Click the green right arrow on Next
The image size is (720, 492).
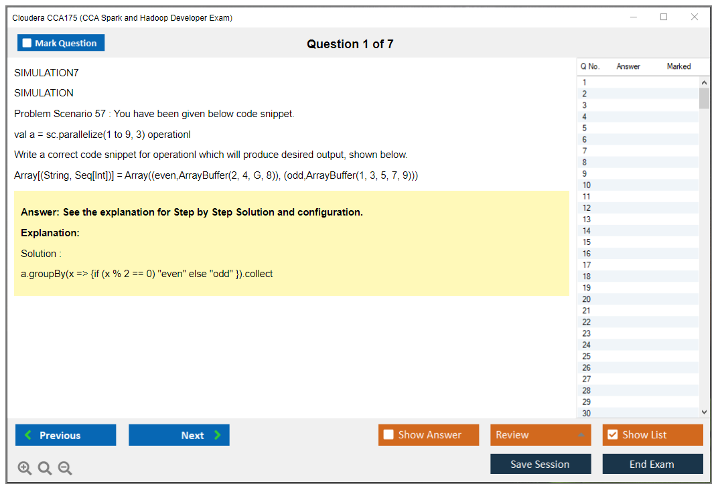pos(218,435)
